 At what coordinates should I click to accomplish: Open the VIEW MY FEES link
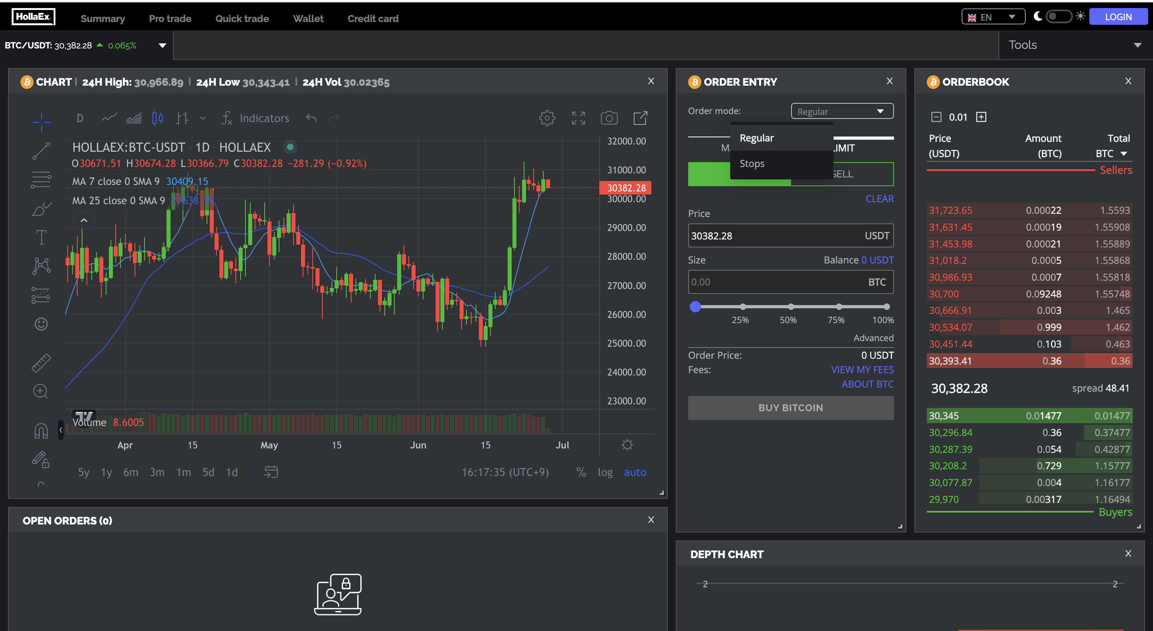tap(862, 370)
